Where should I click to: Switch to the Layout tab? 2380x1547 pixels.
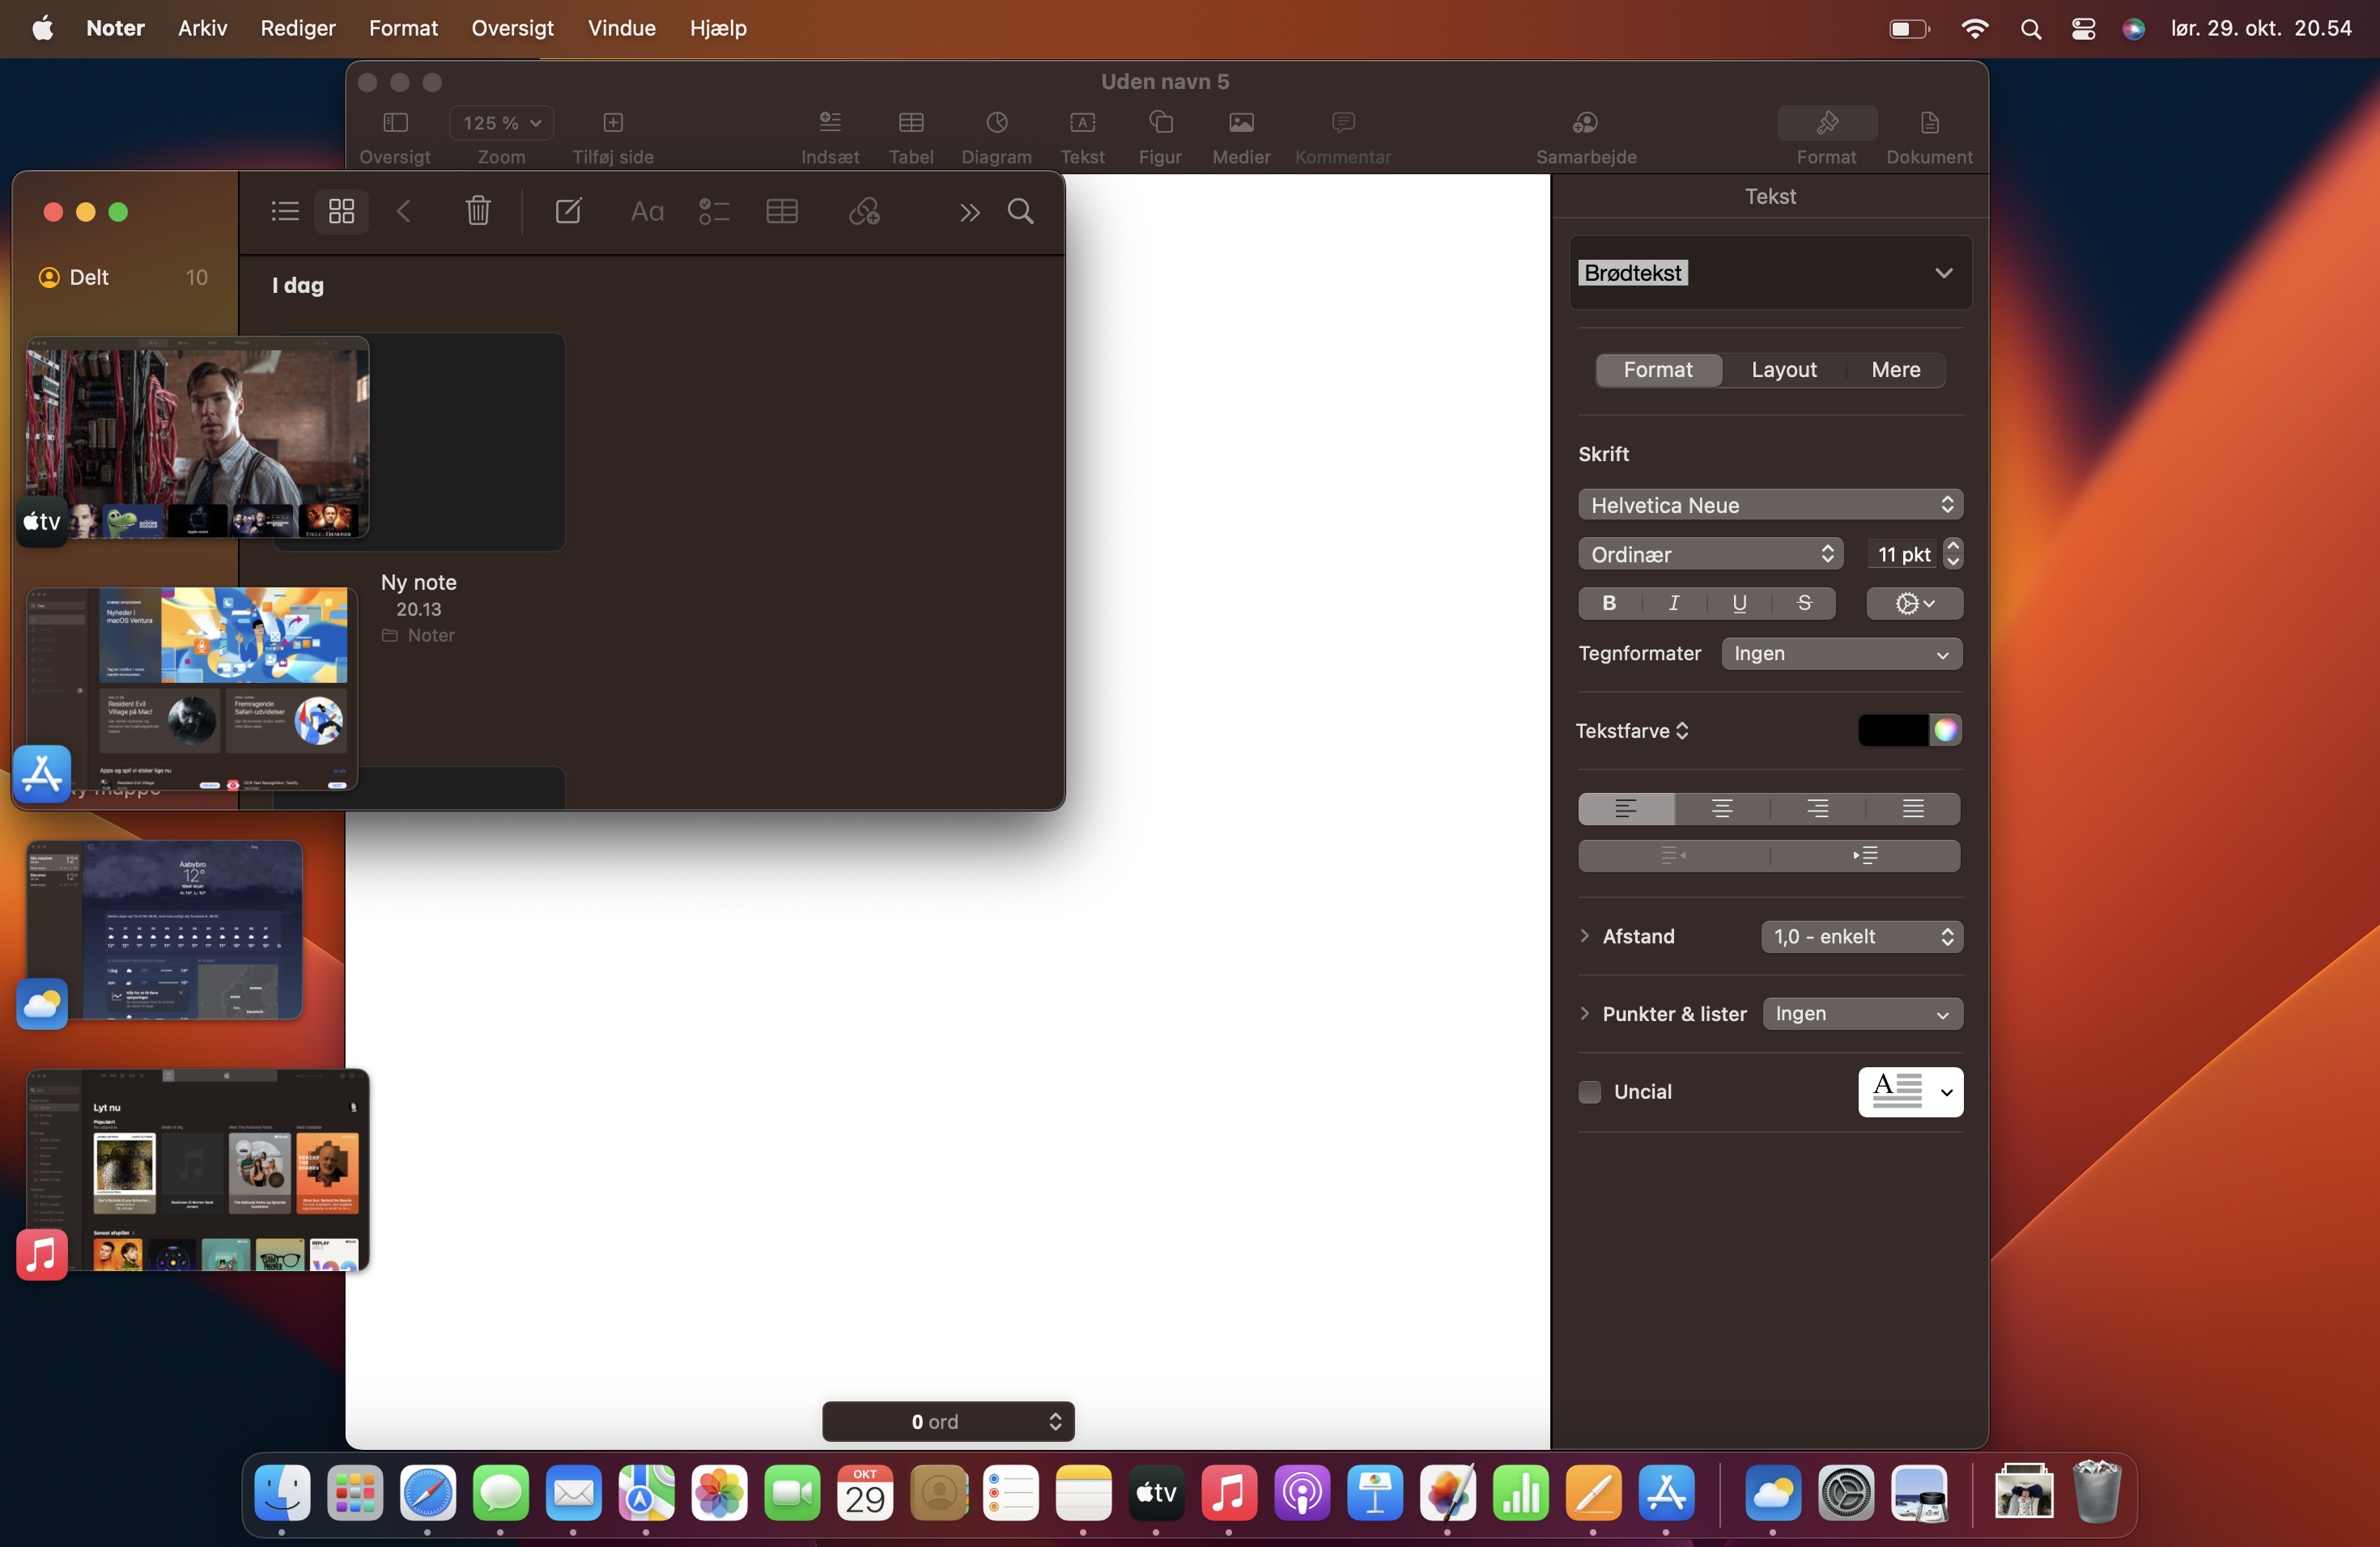pyautogui.click(x=1783, y=370)
